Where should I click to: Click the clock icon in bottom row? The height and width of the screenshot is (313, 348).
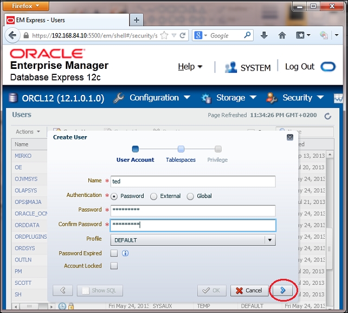tap(62, 306)
